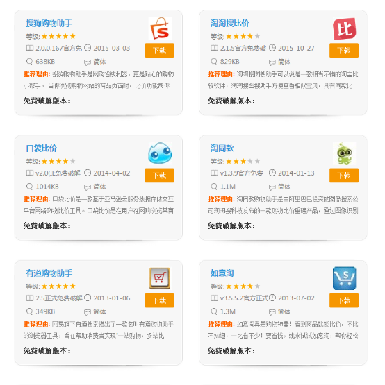Click the speech bubble icon in 淘同款 card
This screenshot has height=385, width=385.
pos(272,187)
